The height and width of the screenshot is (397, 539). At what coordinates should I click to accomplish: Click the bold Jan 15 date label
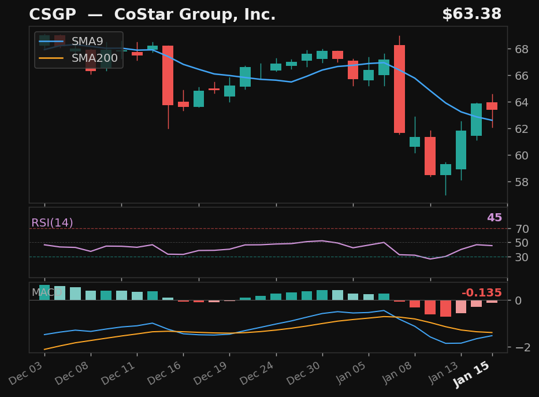pyautogui.click(x=471, y=374)
